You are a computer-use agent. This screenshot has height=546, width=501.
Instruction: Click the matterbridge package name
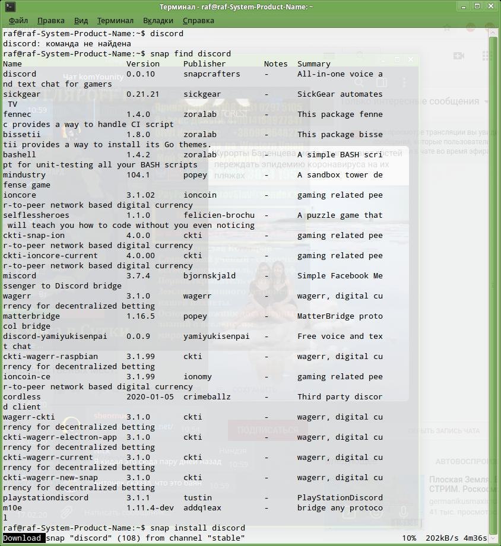click(x=31, y=316)
